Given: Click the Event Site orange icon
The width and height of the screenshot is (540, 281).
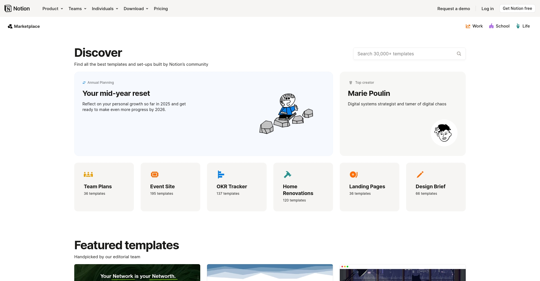Looking at the screenshot, I should tap(155, 175).
